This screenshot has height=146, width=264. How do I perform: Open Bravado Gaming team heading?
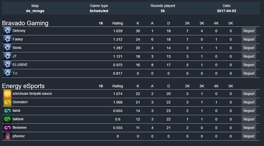pyautogui.click(x=25, y=23)
